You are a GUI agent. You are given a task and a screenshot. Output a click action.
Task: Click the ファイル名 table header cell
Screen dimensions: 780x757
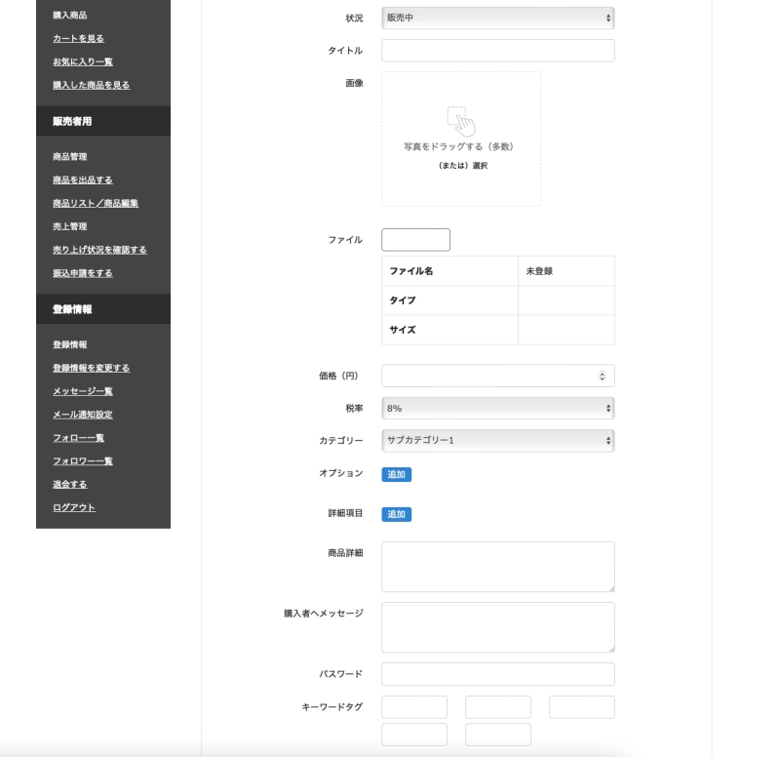pyautogui.click(x=449, y=271)
